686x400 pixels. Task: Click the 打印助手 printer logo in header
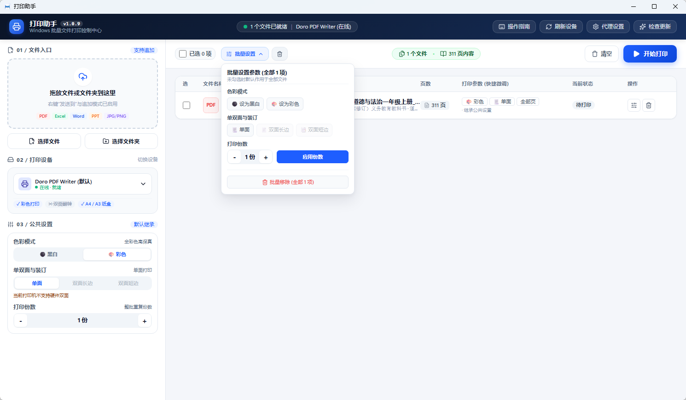tap(17, 27)
